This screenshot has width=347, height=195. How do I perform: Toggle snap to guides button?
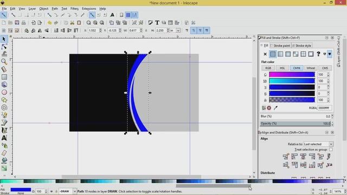tap(134, 15)
